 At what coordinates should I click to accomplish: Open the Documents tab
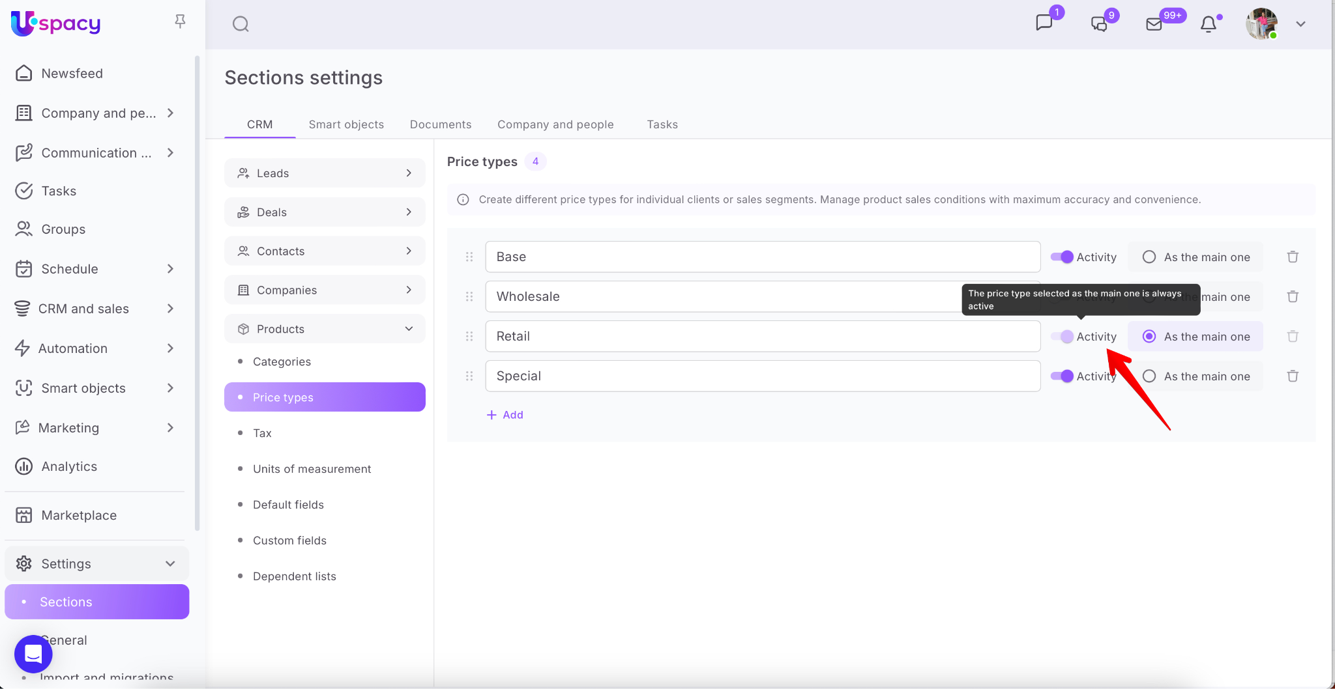pos(440,124)
